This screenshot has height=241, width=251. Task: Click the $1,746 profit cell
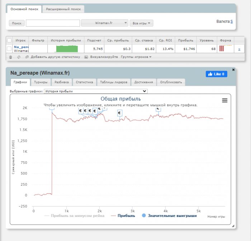pos(186,49)
